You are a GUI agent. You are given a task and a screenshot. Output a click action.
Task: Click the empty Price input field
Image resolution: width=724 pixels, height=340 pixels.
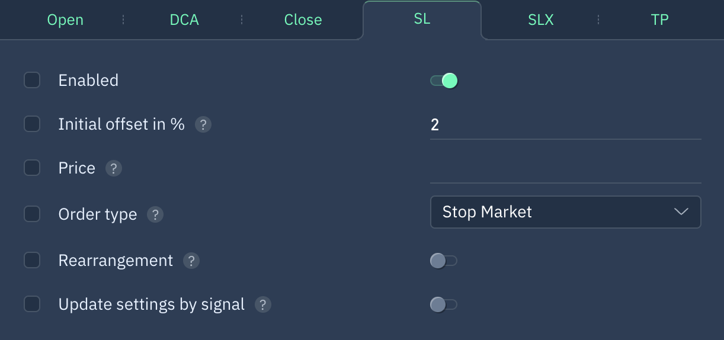tap(566, 168)
